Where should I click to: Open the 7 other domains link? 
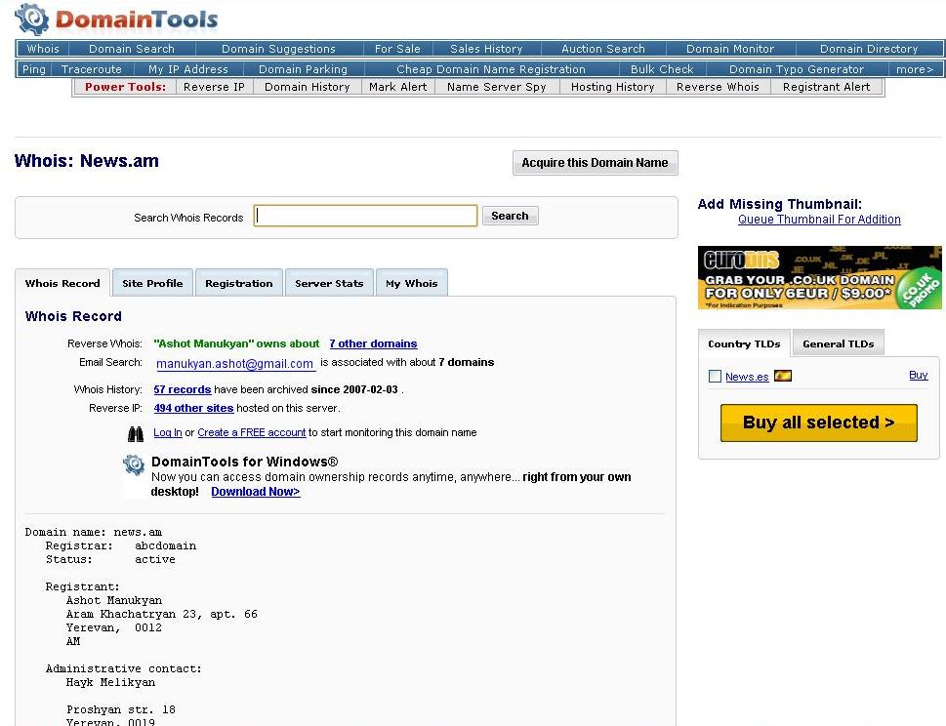tap(374, 343)
